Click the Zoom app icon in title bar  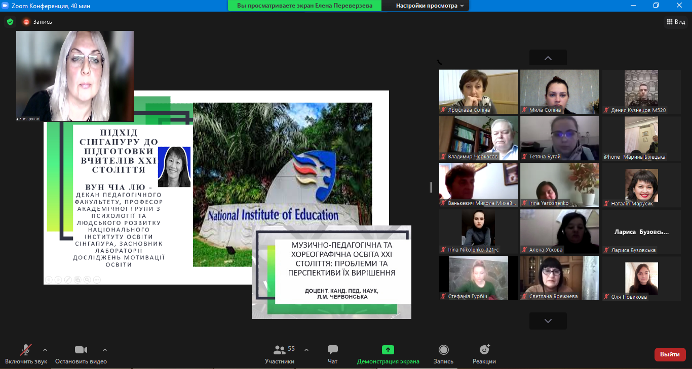[6, 6]
